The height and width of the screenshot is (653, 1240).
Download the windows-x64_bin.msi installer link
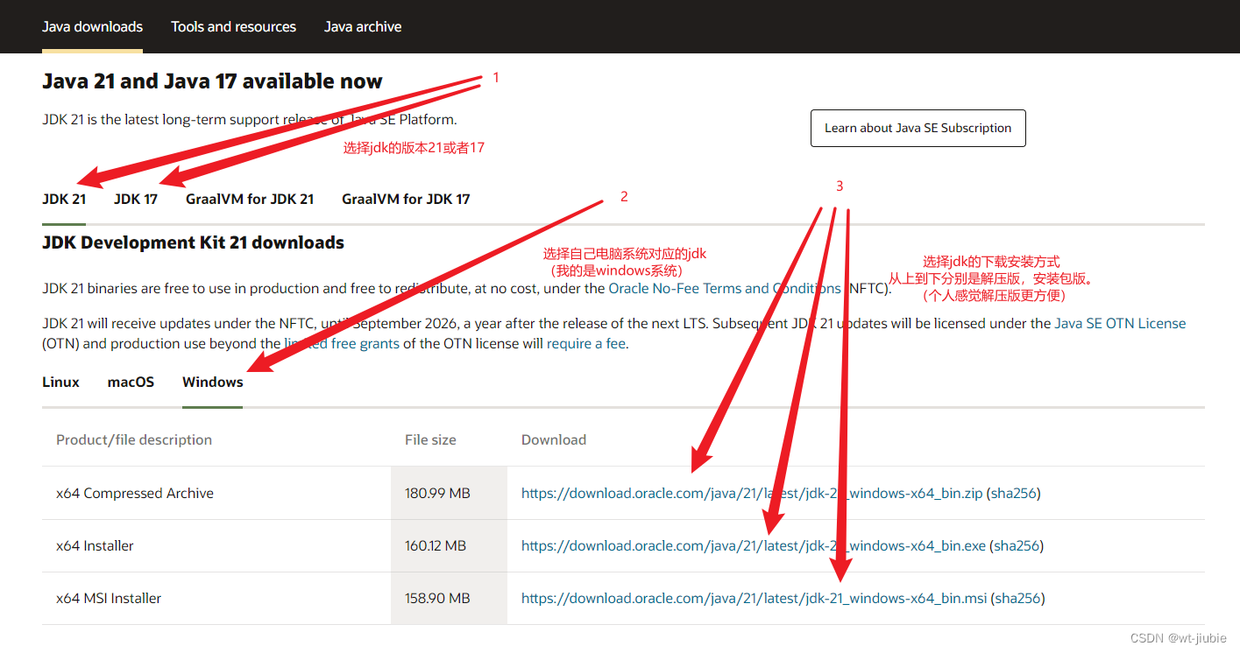click(x=754, y=598)
